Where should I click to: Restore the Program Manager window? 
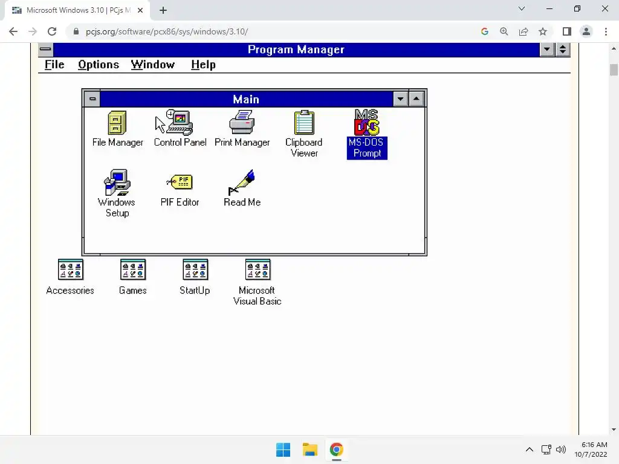point(563,50)
